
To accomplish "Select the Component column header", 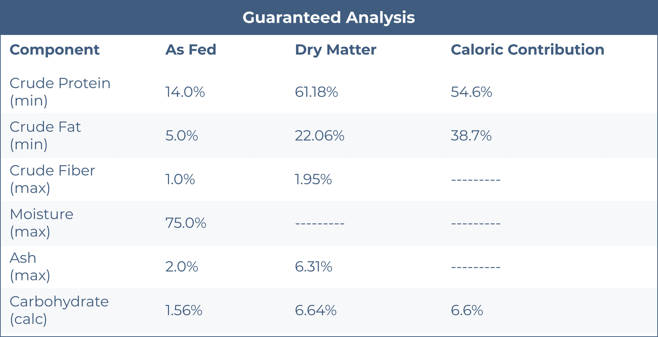I will (54, 50).
